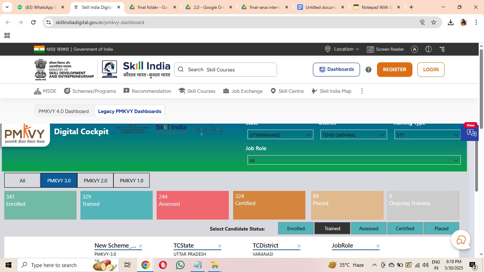Open the sitemap icon in top bar

click(x=442, y=49)
